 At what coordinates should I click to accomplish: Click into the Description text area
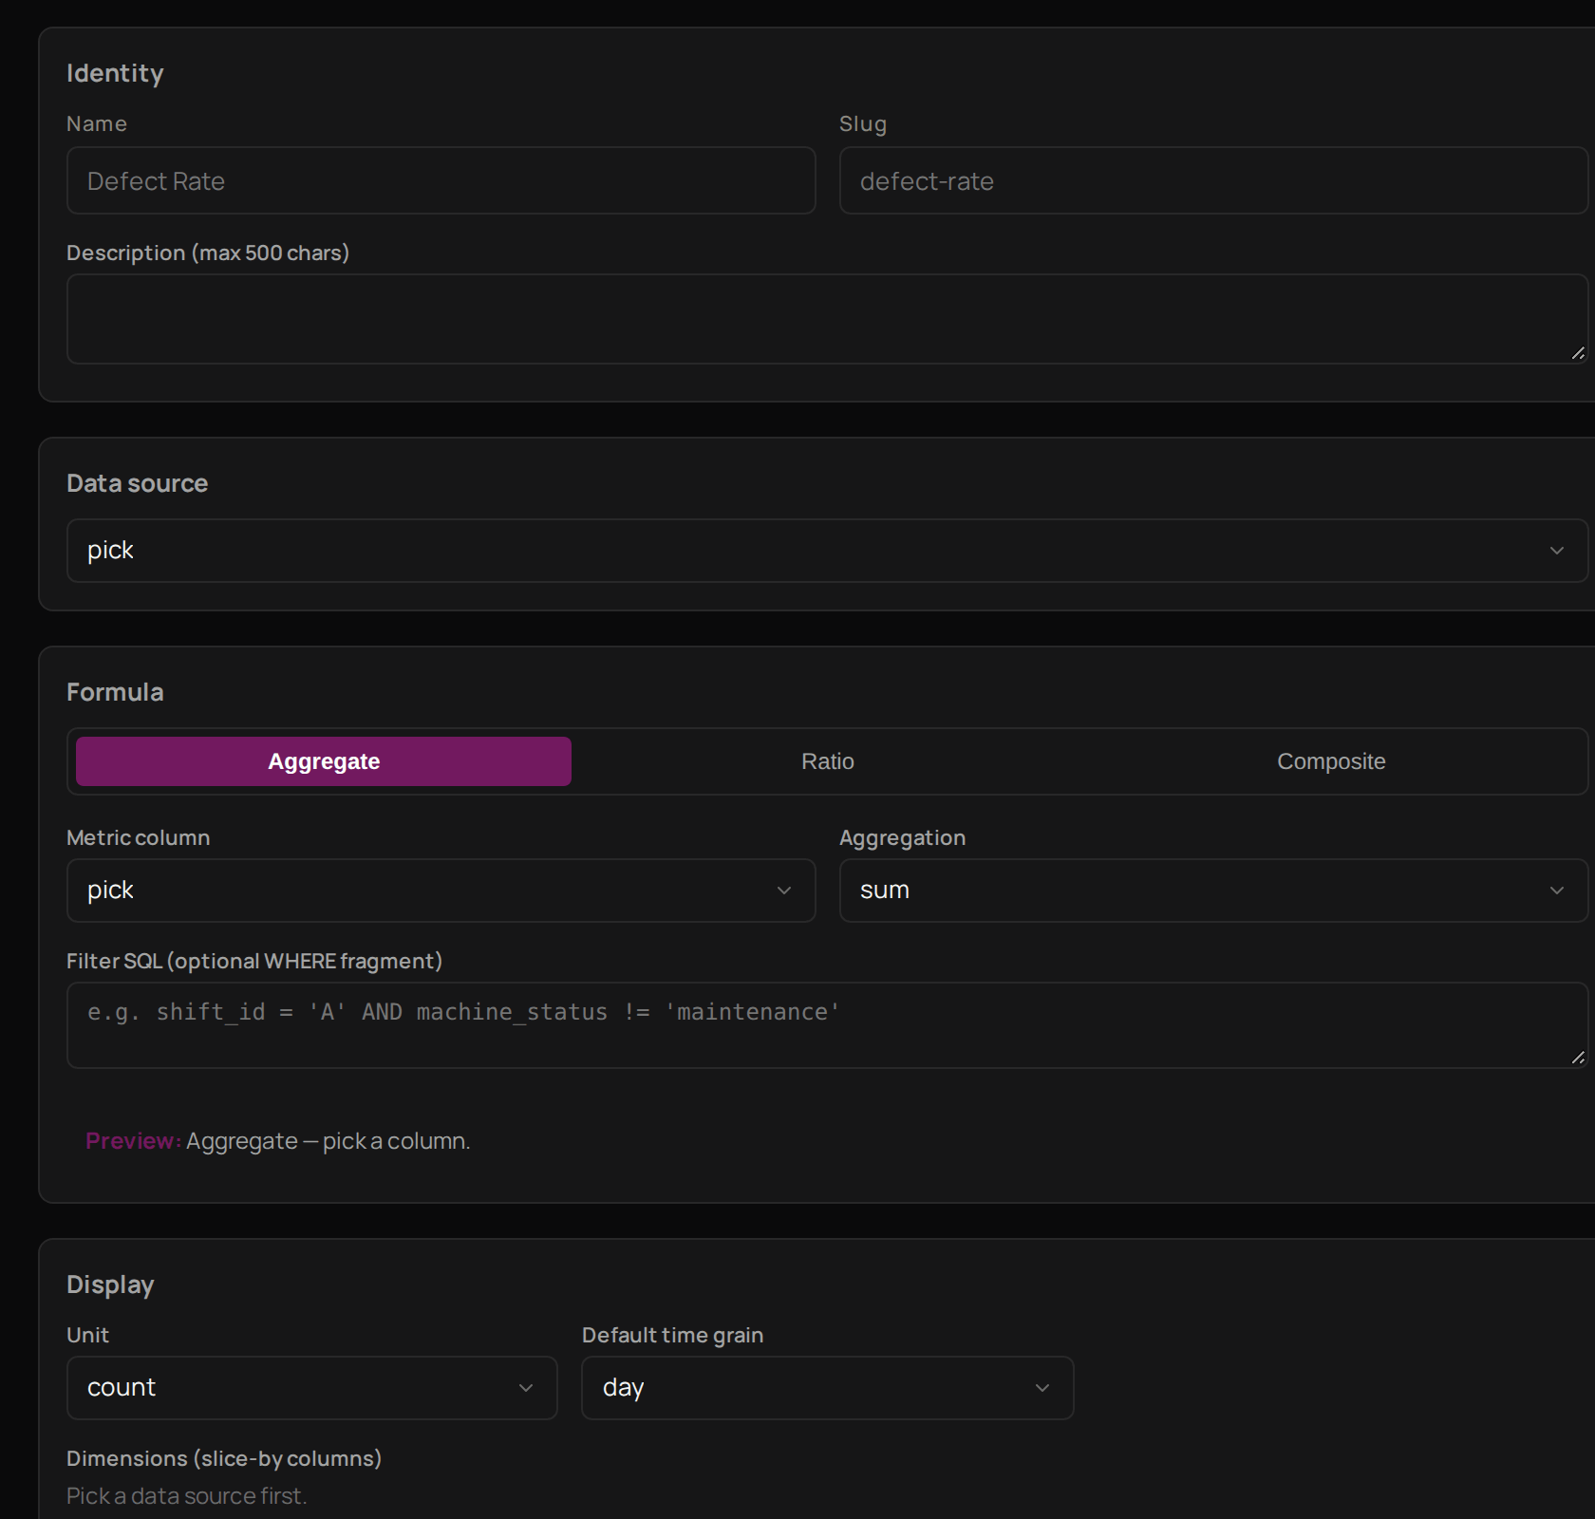827,319
